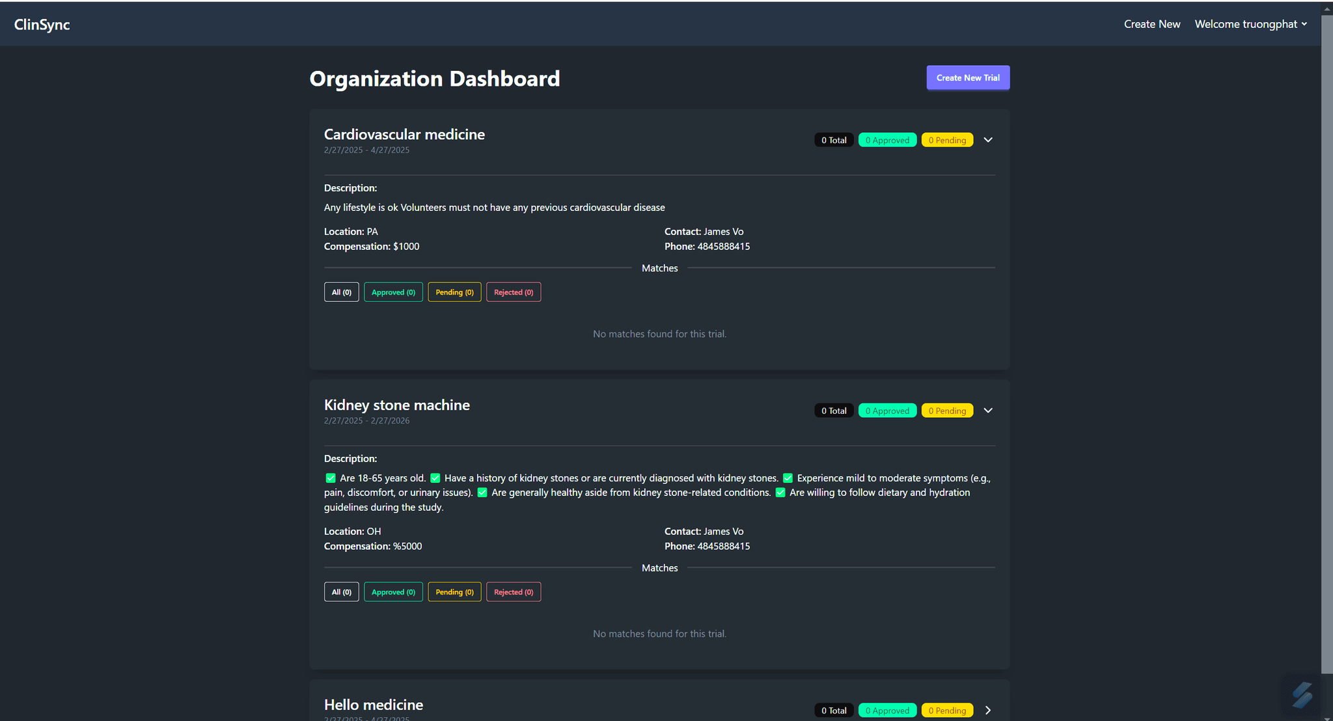Click the checkmark before 'Are willing to follow'

click(x=780, y=493)
